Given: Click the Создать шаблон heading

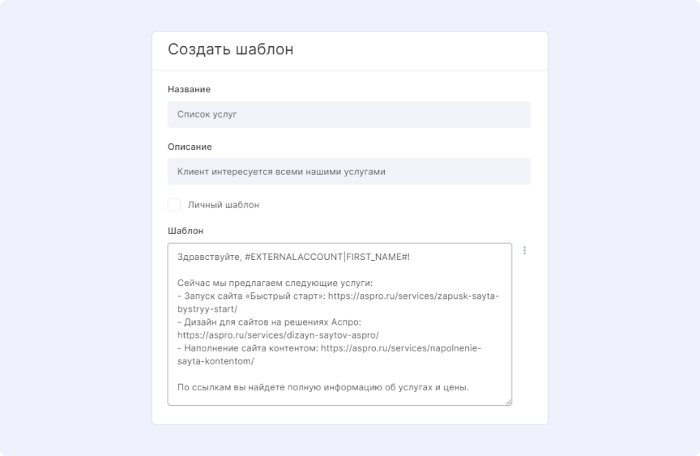Looking at the screenshot, I should click(x=231, y=49).
